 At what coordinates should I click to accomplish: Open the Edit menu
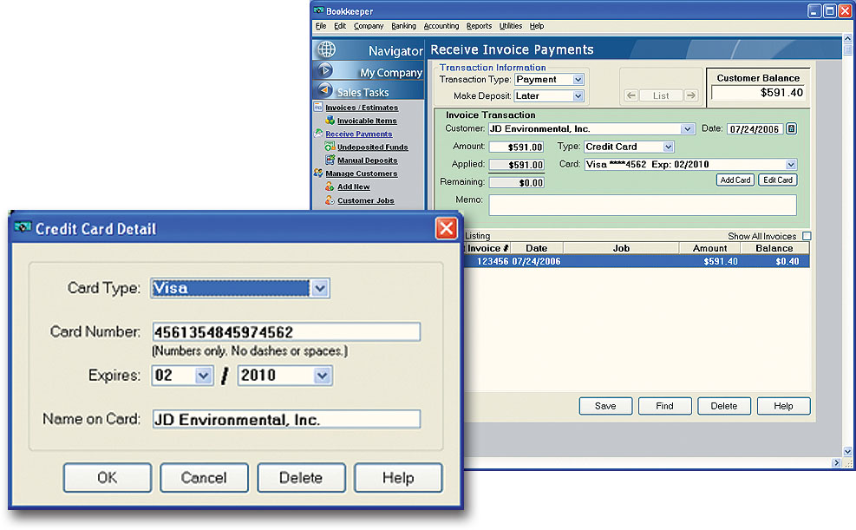pyautogui.click(x=340, y=26)
